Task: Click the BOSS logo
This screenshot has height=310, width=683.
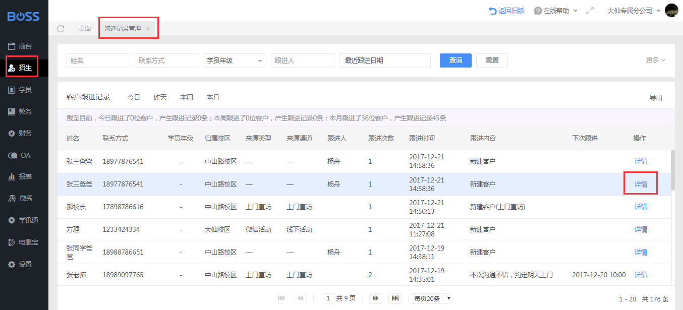Action: click(23, 16)
